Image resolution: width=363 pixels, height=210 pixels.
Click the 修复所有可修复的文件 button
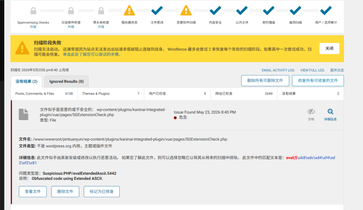[x=318, y=81]
